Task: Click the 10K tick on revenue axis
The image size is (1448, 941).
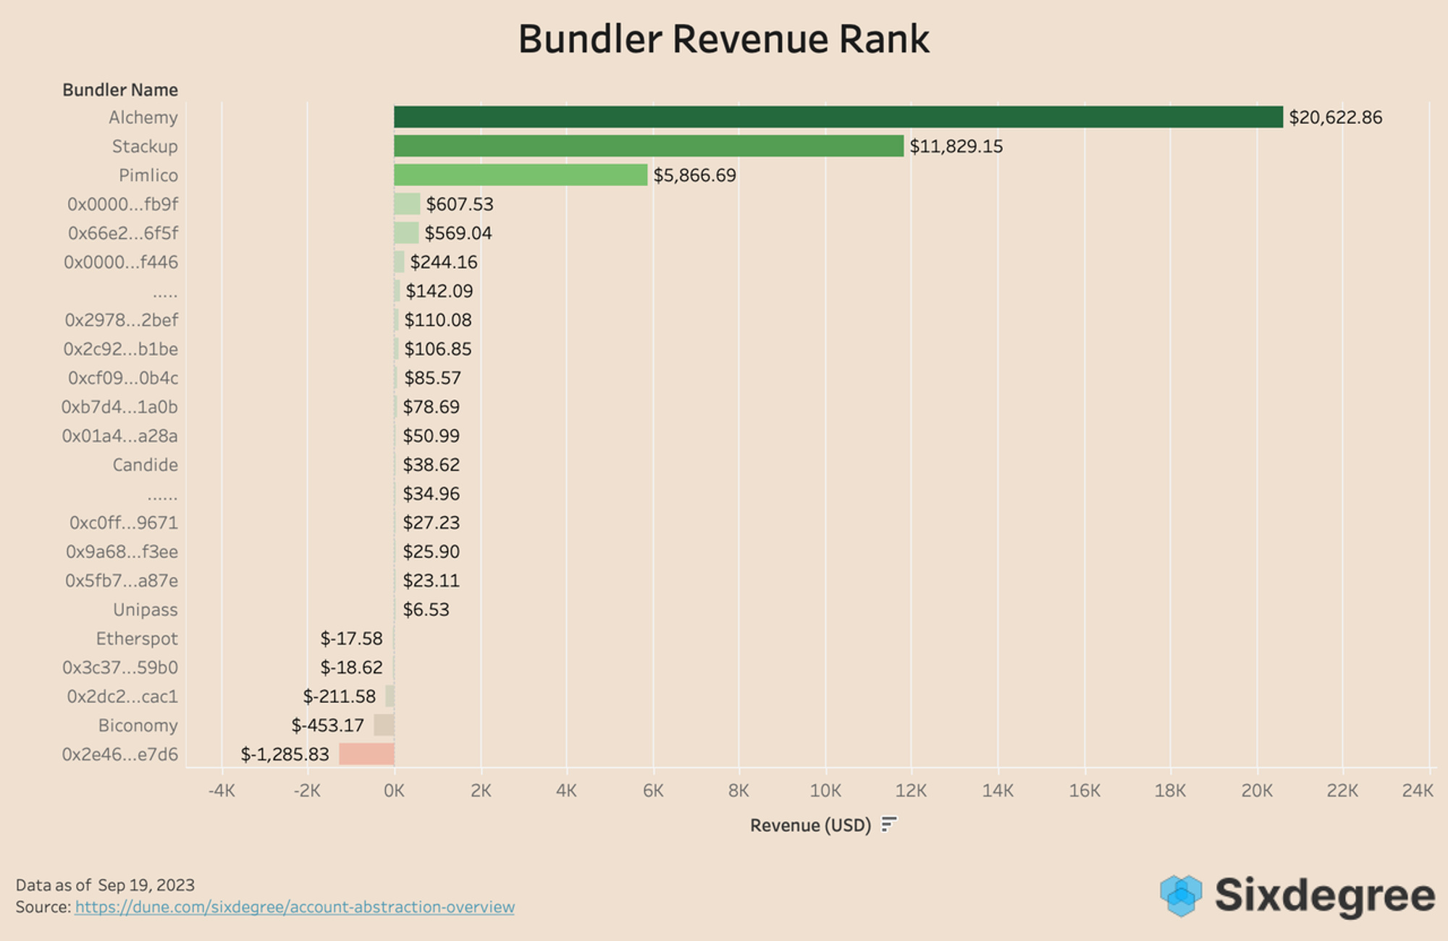Action: (x=825, y=790)
